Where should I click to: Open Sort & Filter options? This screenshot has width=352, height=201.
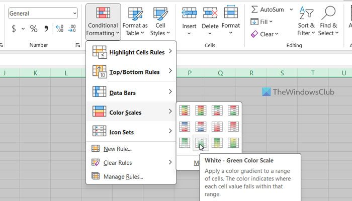point(306,21)
